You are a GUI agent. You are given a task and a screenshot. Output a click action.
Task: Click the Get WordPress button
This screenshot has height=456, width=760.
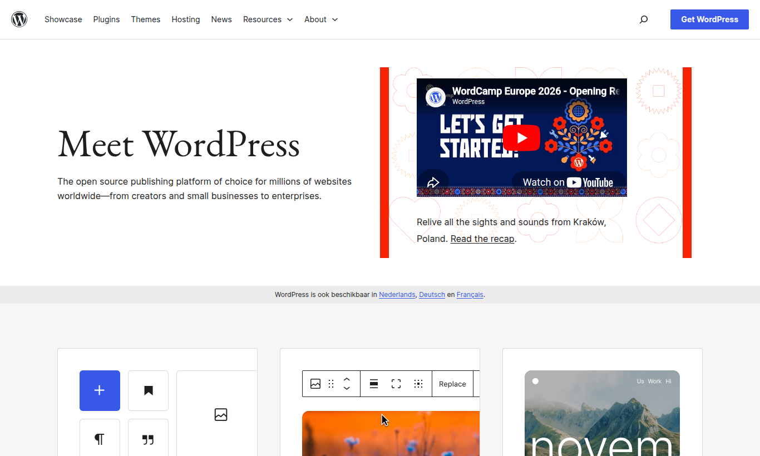click(x=709, y=19)
